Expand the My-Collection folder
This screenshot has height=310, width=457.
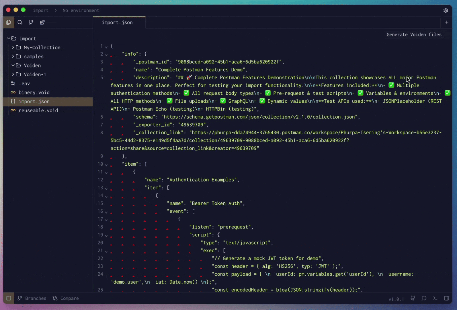coord(13,47)
